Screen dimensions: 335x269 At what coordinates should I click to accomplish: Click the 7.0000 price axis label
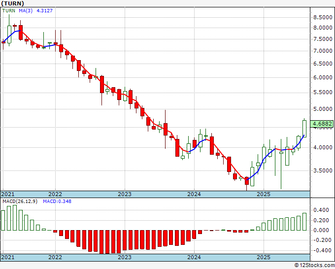tap(323, 51)
